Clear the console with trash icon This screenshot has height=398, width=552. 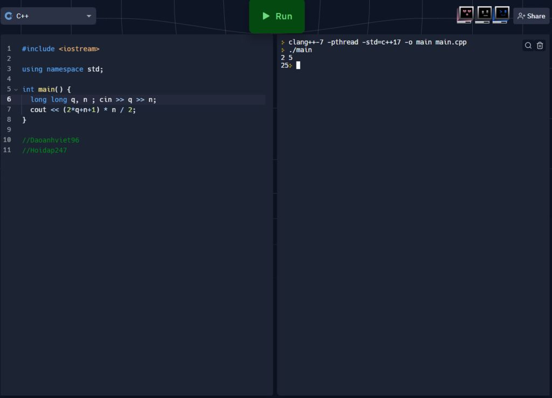coord(540,45)
